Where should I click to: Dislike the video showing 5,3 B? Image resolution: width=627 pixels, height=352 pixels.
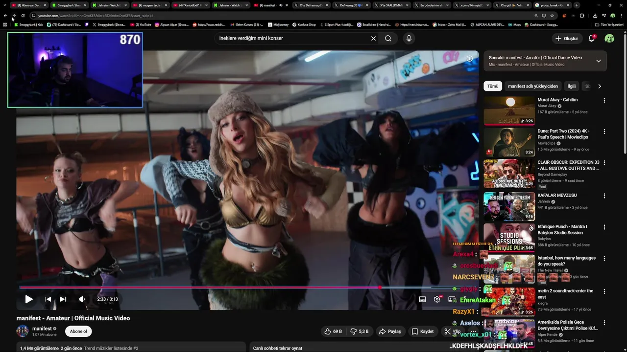(x=360, y=331)
